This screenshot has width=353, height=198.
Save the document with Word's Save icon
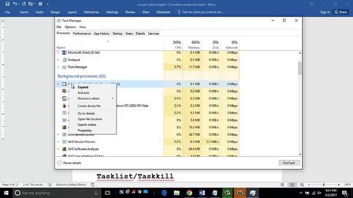[7, 4]
